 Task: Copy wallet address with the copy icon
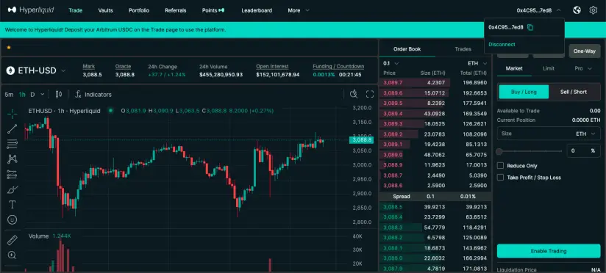click(530, 27)
